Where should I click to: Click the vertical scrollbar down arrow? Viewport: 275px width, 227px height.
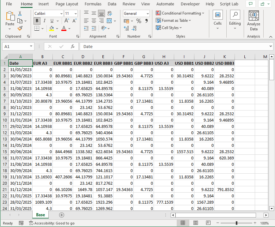pos(271,208)
